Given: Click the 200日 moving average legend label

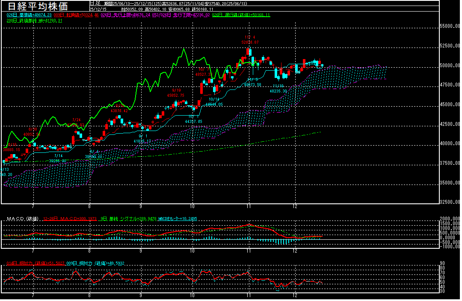Looking at the screenshot, I should tap(34, 20).
